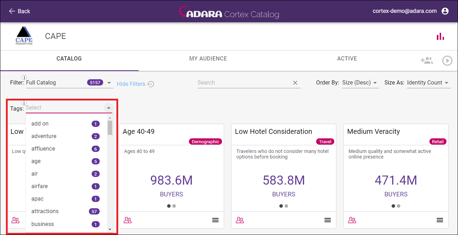Screen dimensions: 458x235
Task: Collapse the Tags dropdown arrow
Action: click(108, 108)
